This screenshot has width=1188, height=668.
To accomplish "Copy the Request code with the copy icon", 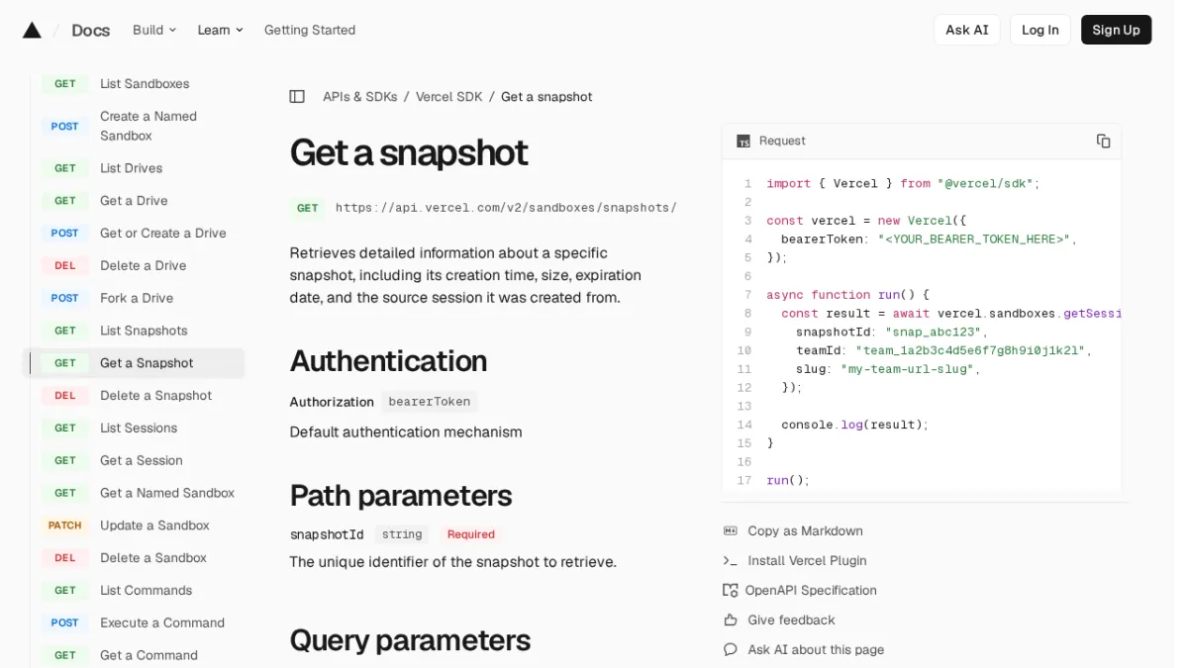I will (1103, 141).
